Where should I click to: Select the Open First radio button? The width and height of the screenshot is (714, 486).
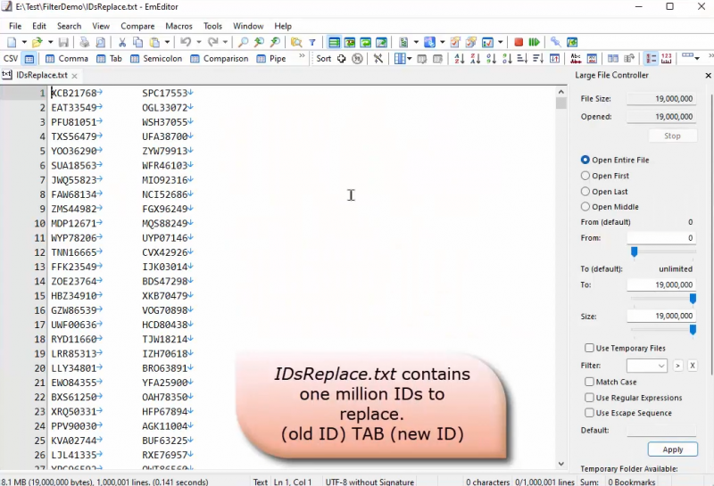tap(585, 176)
